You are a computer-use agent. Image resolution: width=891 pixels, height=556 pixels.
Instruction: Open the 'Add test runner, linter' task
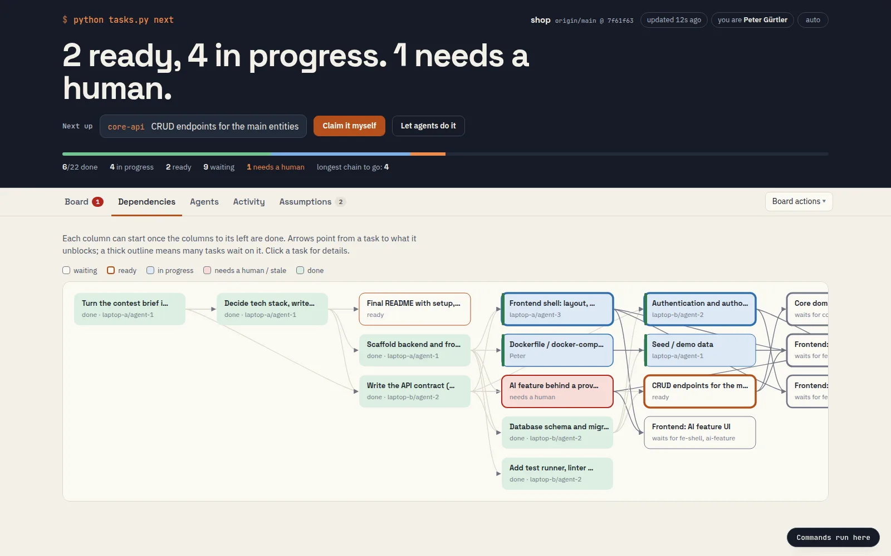coord(557,474)
